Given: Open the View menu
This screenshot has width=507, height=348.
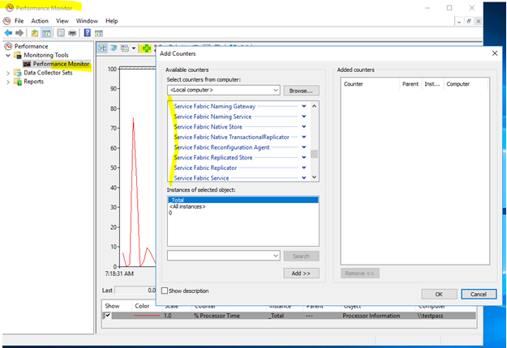Looking at the screenshot, I should coord(62,21).
